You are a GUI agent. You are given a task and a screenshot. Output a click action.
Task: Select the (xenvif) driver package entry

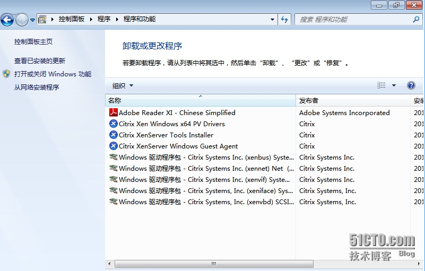tap(204, 179)
